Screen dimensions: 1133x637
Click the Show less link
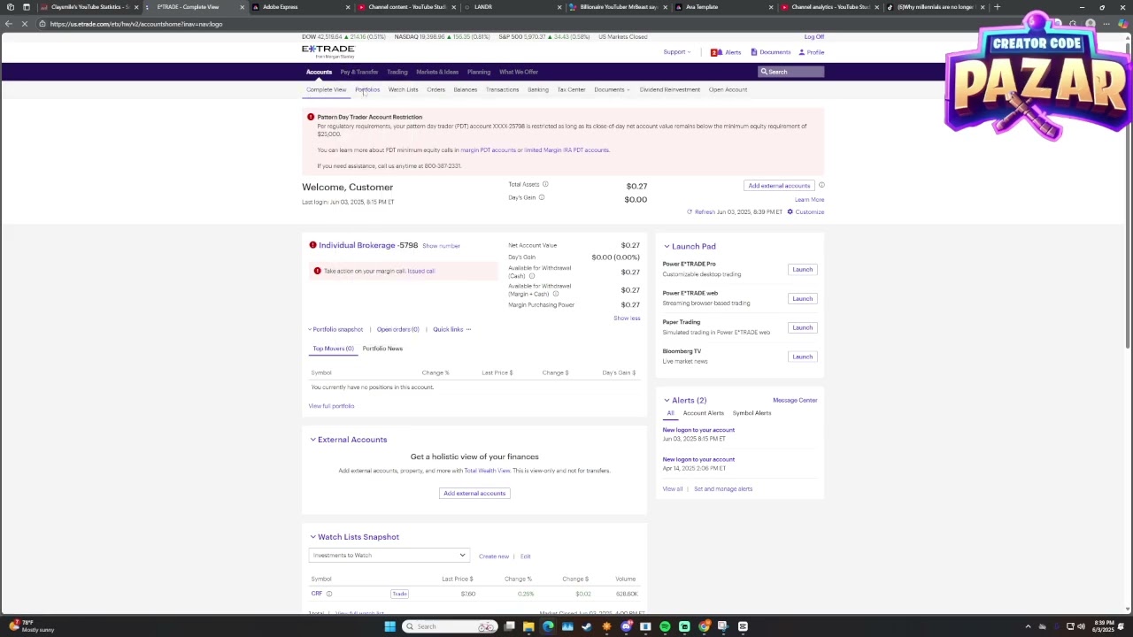627,318
